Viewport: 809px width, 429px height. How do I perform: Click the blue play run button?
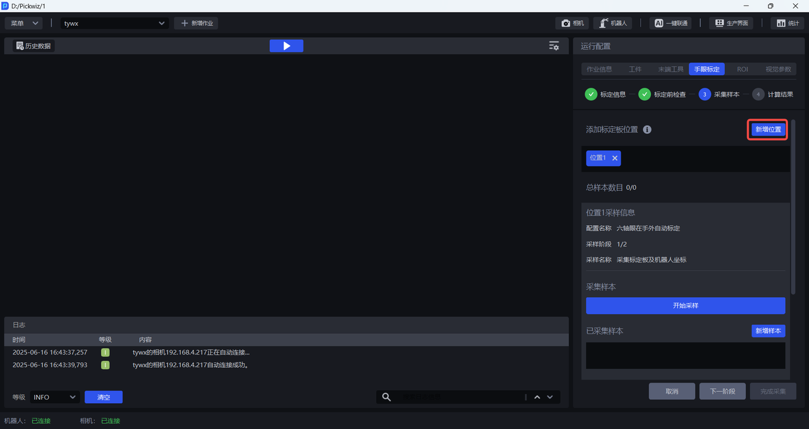[286, 46]
